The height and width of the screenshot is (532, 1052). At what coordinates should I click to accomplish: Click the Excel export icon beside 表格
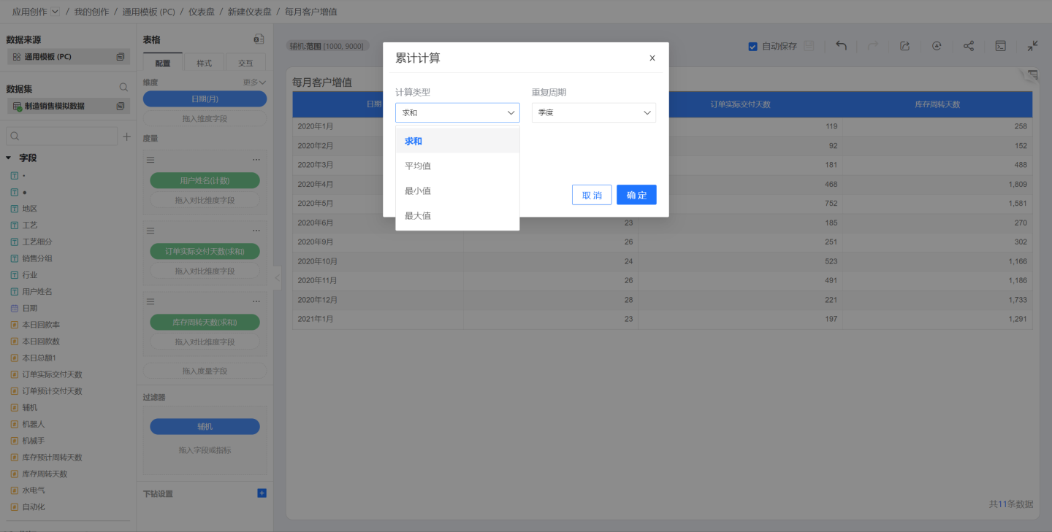tap(259, 39)
